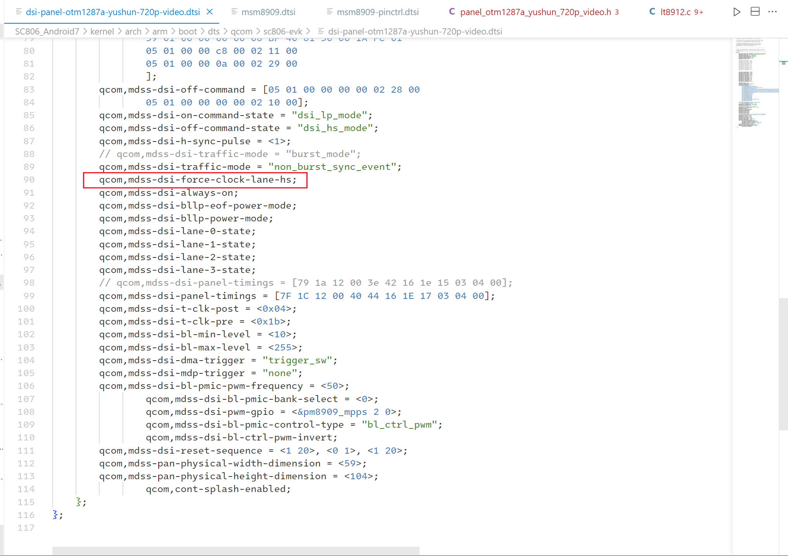Viewport: 788px width, 556px height.
Task: Click the C language icon on lt8912.c tab
Action: pyautogui.click(x=652, y=12)
